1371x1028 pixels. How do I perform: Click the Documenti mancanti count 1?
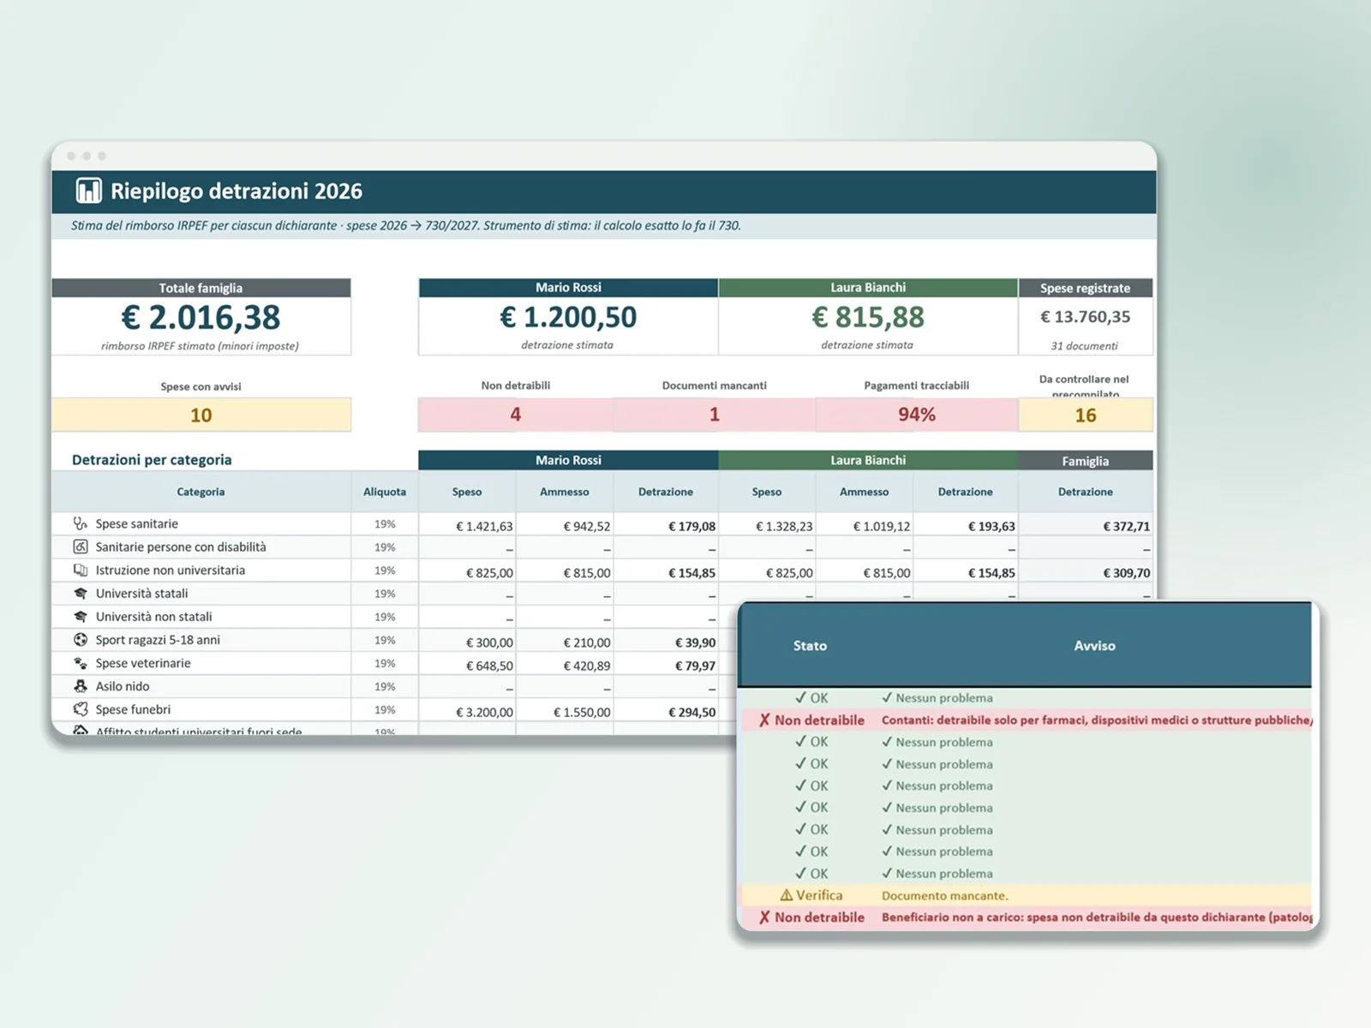click(x=714, y=415)
